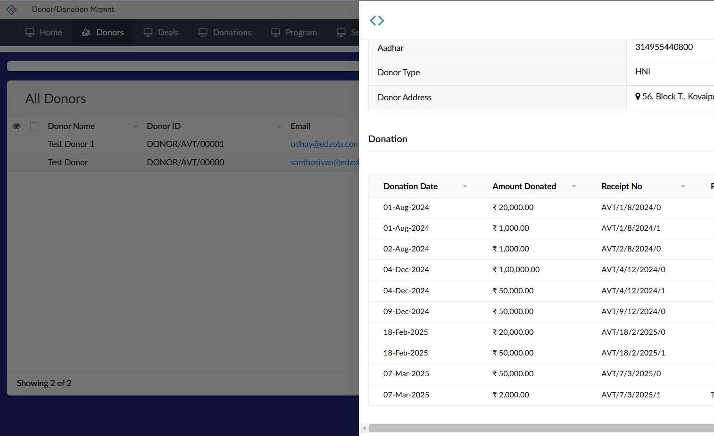Screen dimensions: 714x436
Task: Toggle the eye visibility icon in the donors table header
Action: click(x=17, y=126)
